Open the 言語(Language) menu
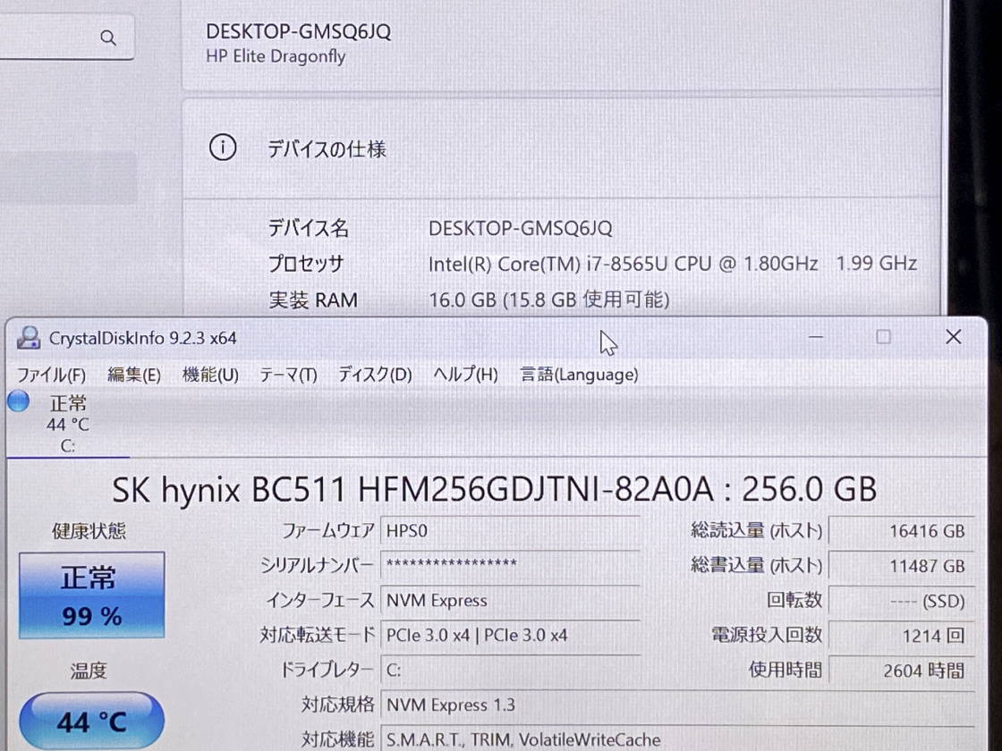The height and width of the screenshot is (751, 1002). [579, 375]
